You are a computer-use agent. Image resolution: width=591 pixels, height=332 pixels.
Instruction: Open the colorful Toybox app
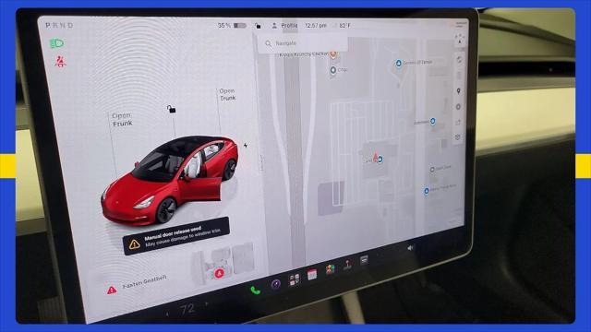pyautogui.click(x=331, y=269)
